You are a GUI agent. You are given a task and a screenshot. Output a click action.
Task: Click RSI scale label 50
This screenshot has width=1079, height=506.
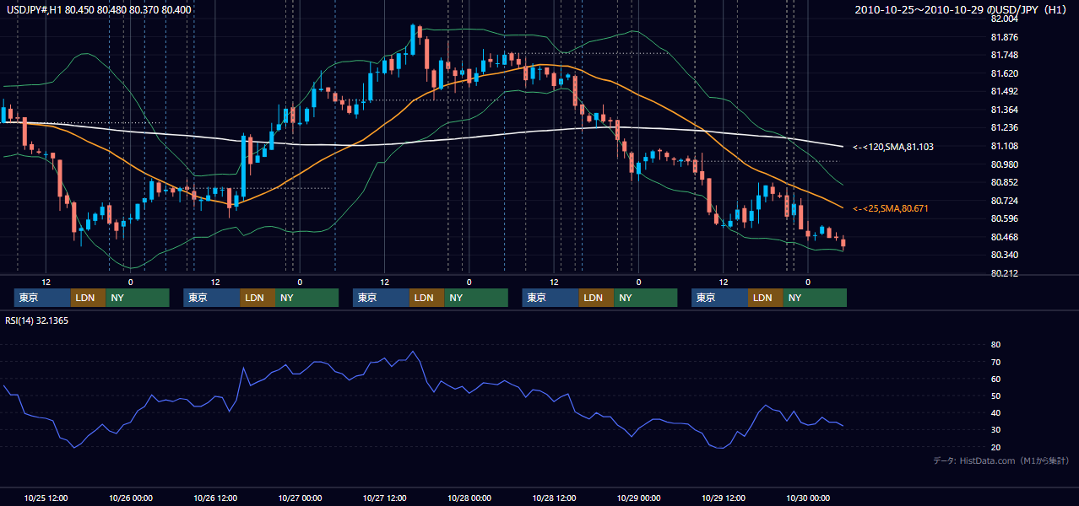click(x=995, y=396)
